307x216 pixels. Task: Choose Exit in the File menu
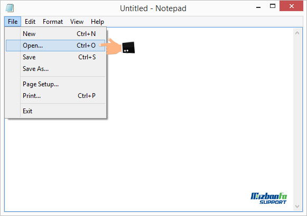55,111
